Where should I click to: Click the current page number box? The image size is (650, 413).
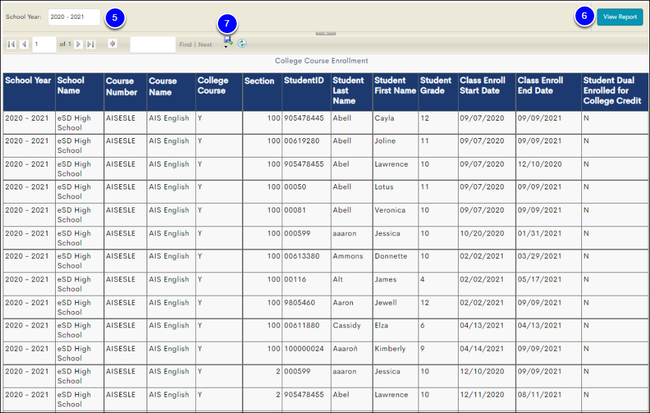44,44
